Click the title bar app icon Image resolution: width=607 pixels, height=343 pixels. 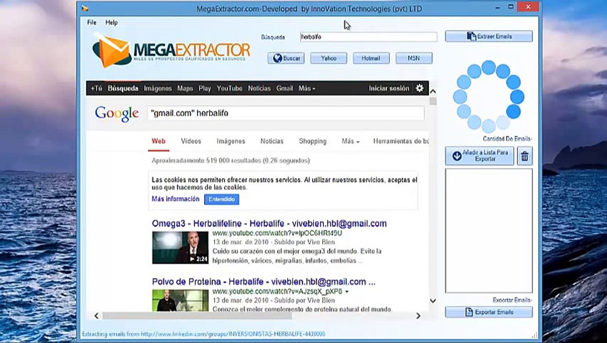[x=85, y=8]
